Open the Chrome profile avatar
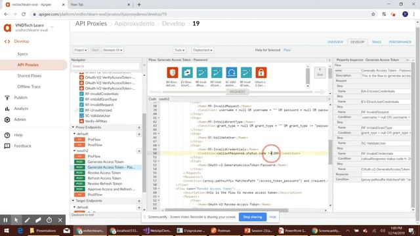The width and height of the screenshot is (420, 236). point(405,14)
